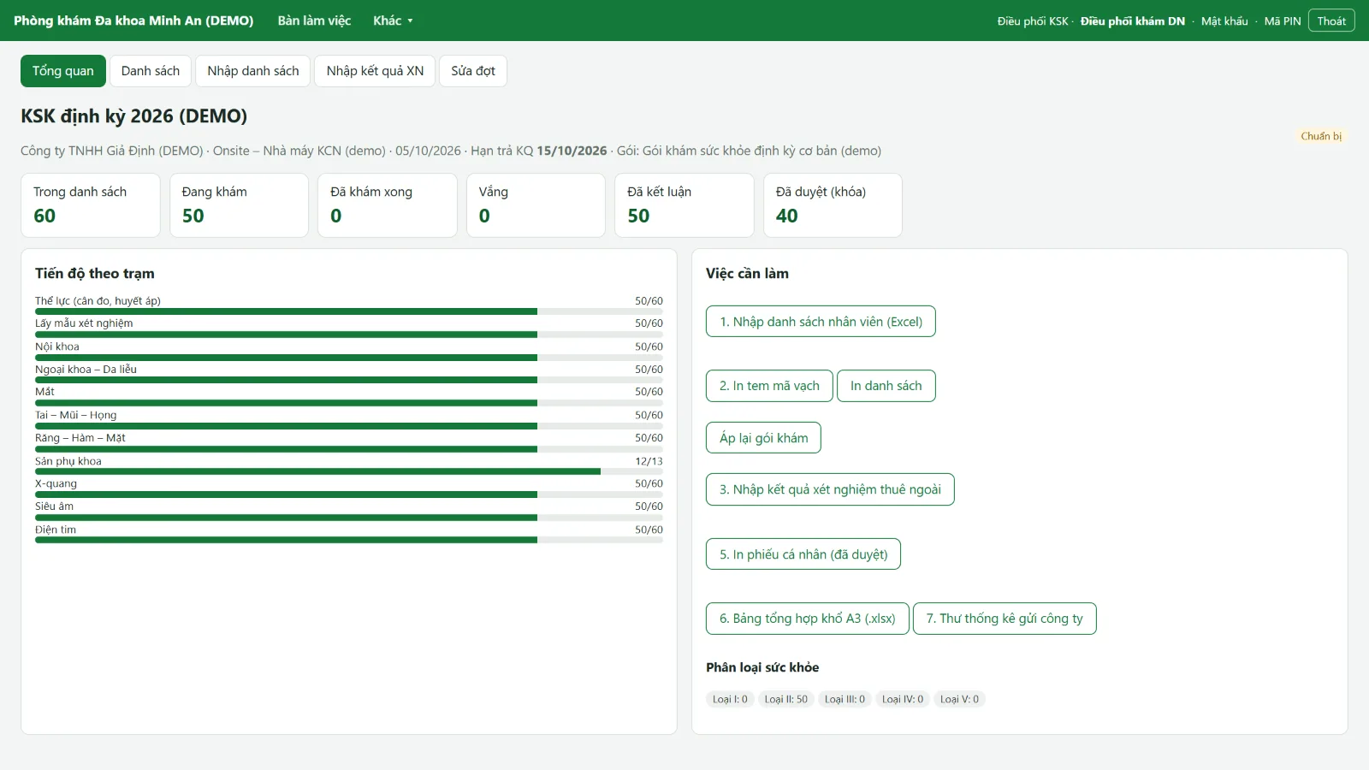Click the Tai – Mũi – Họng label
The image size is (1369, 770).
[75, 415]
